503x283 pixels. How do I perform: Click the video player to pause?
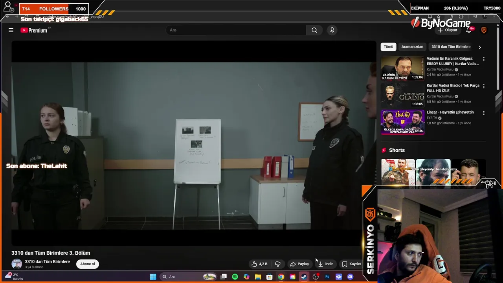(194, 143)
